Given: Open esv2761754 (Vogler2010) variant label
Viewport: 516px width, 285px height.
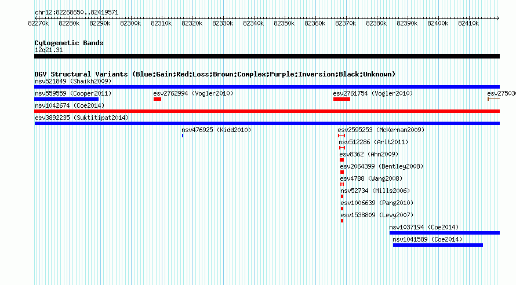Looking at the screenshot, I should (x=373, y=93).
